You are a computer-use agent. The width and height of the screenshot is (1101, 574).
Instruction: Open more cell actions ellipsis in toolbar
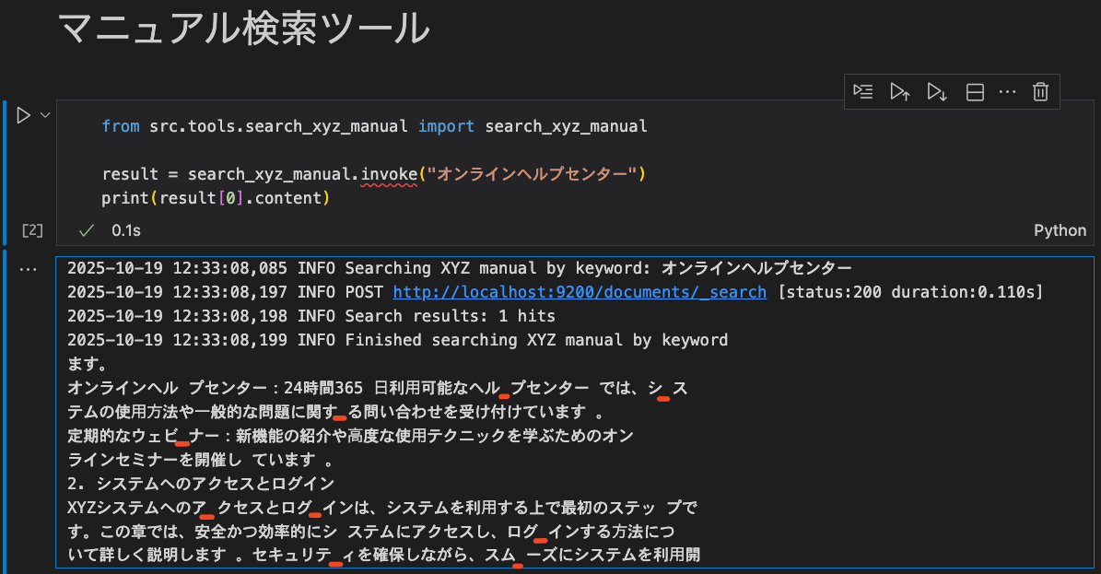1008,92
